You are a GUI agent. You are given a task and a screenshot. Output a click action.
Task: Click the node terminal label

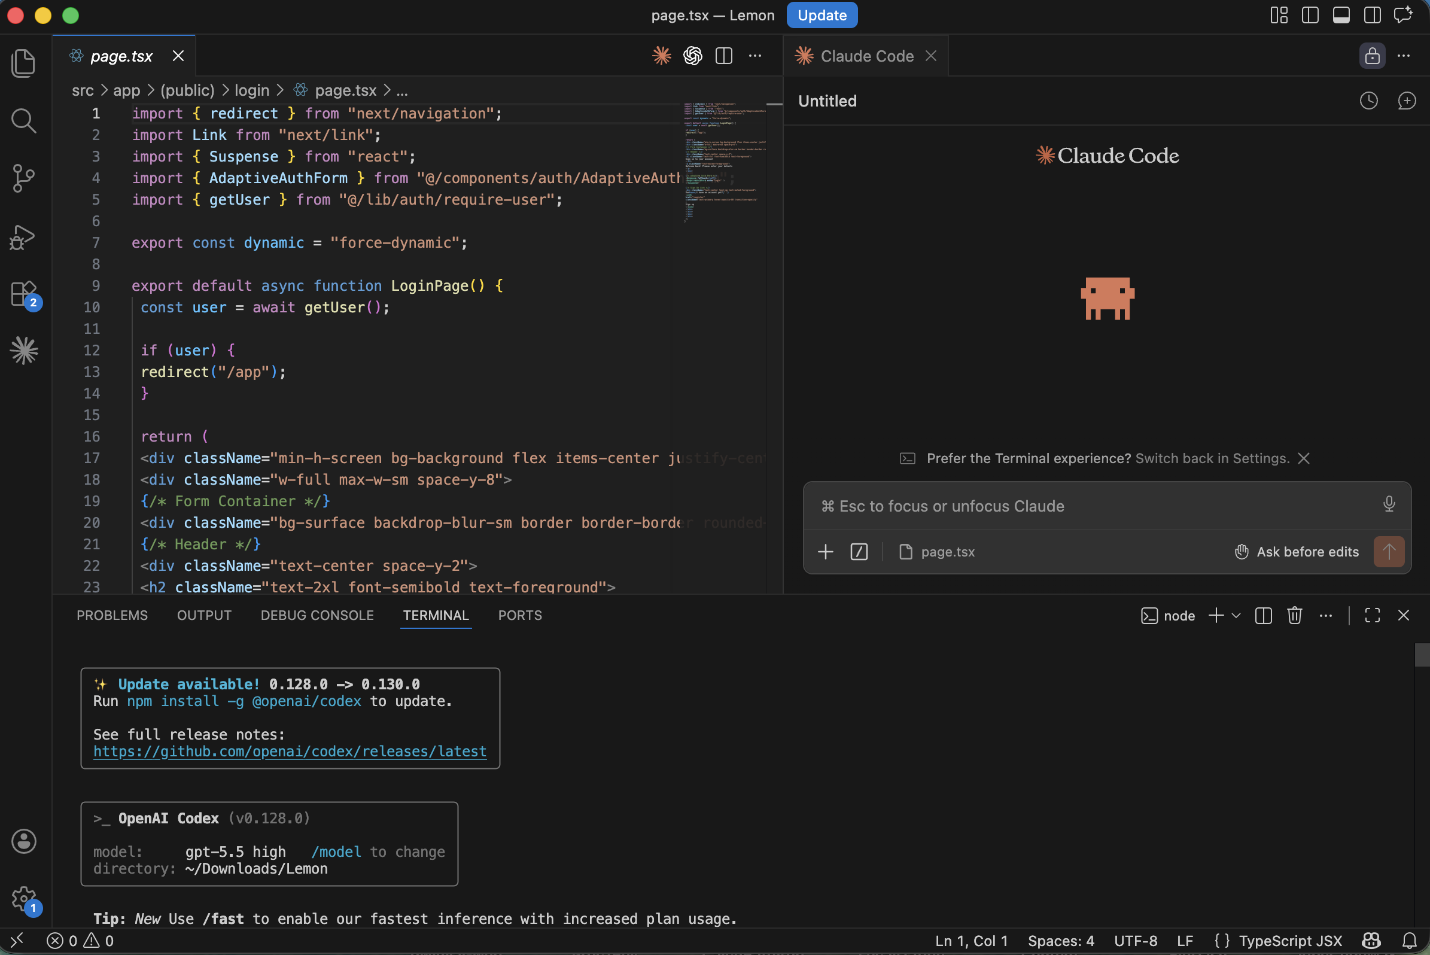click(1167, 616)
